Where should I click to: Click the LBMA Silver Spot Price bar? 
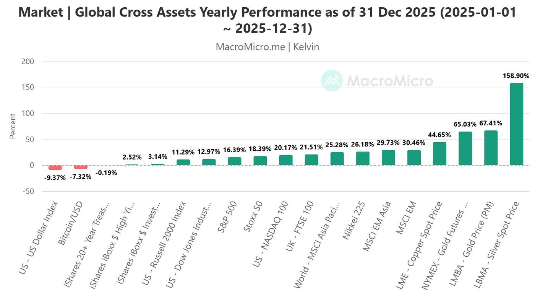tap(516, 124)
